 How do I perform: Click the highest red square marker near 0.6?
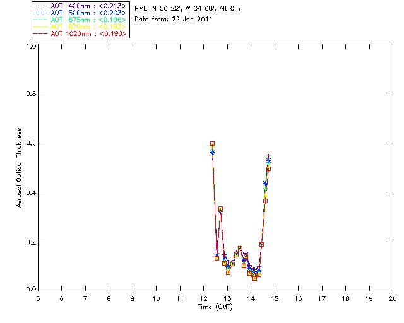point(212,144)
